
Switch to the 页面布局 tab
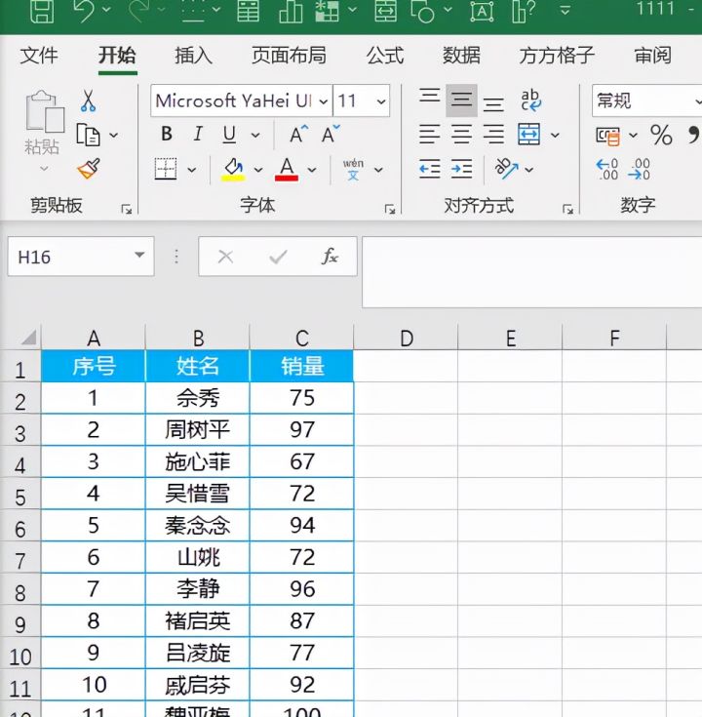(x=289, y=56)
